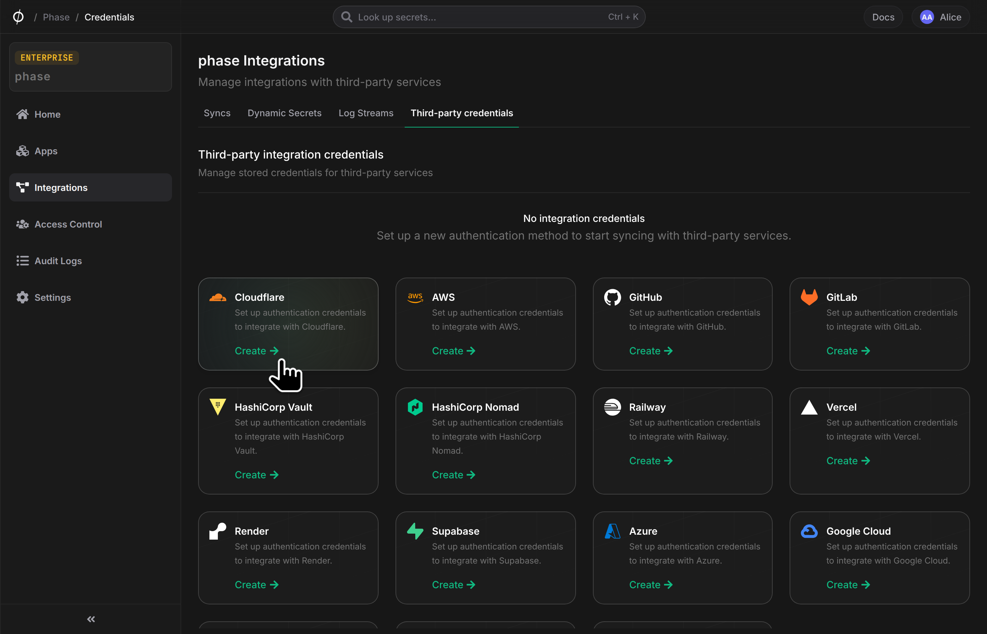This screenshot has height=634, width=987.
Task: Open Audit Logs in sidebar
Action: (91, 261)
